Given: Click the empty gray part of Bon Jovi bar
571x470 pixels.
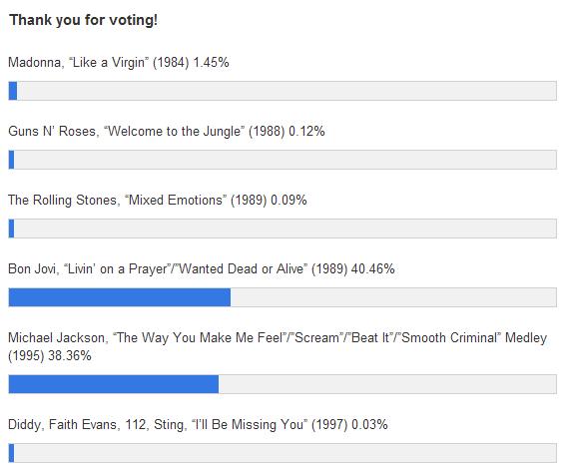Looking at the screenshot, I should click(393, 297).
